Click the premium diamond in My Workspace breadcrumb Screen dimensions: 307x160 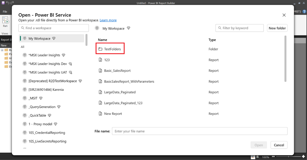tap(128, 28)
